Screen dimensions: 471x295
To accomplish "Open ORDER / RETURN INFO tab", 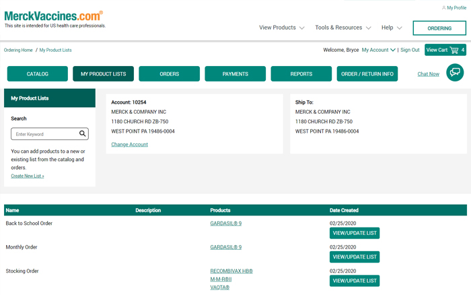I will coord(367,74).
